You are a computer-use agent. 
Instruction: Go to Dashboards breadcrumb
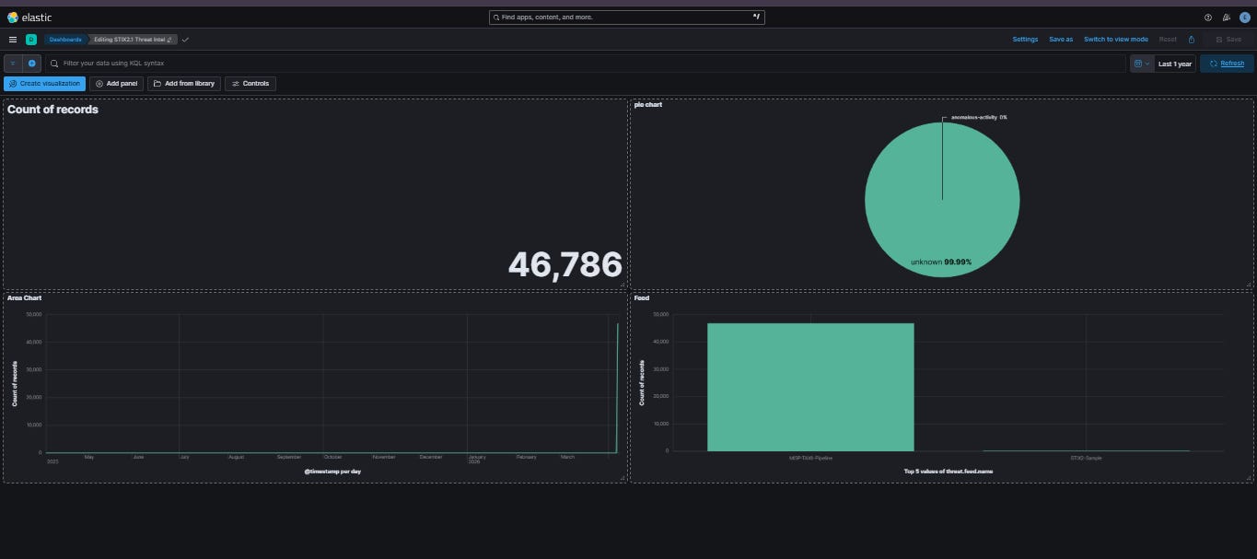(64, 40)
